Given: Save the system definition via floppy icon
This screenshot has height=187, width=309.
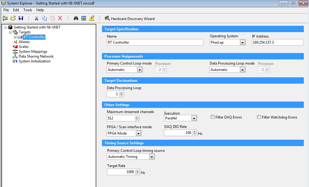Looking at the screenshot, I should (x=21, y=18).
